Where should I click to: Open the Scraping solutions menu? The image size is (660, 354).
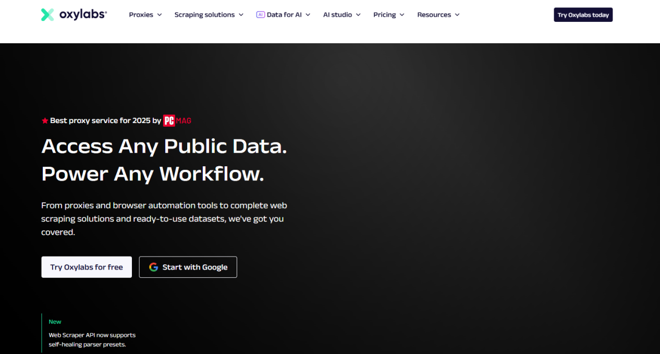point(209,15)
